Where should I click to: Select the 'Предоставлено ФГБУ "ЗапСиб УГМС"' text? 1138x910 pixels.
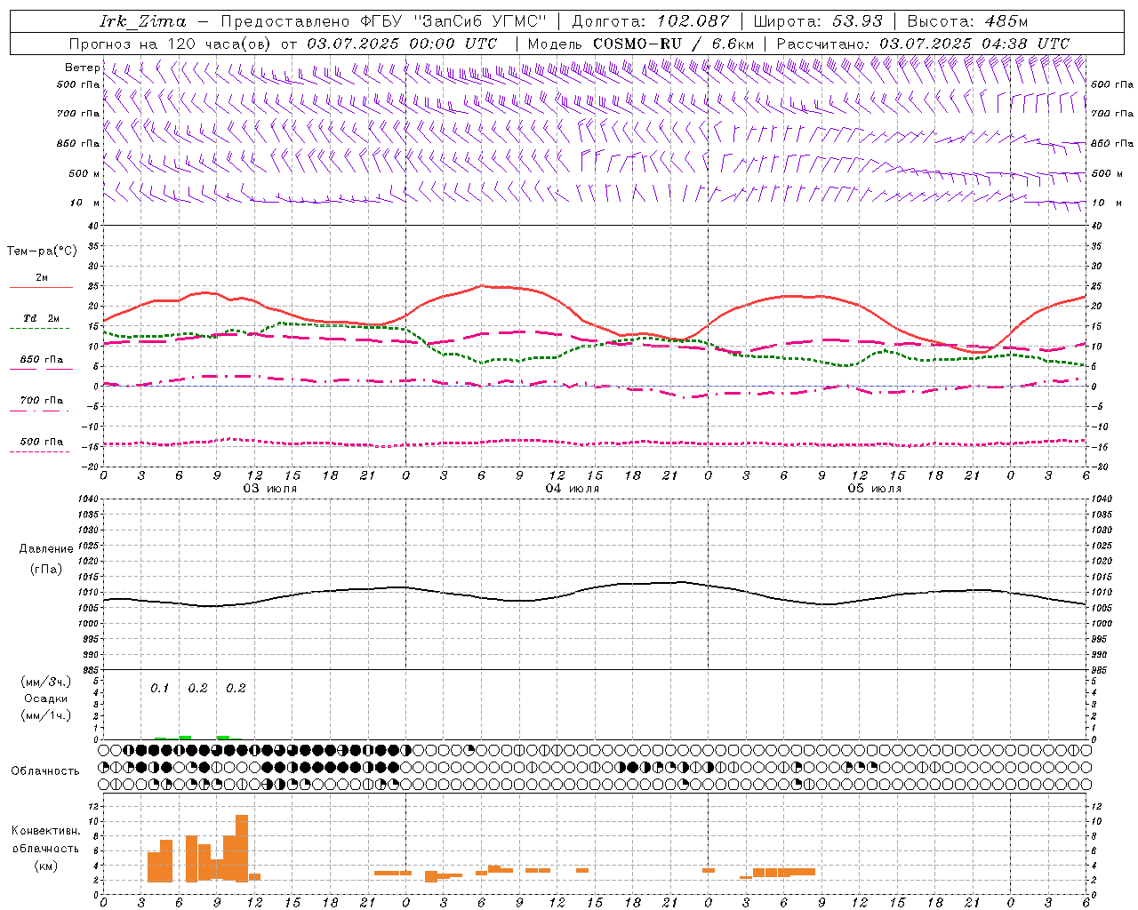pyautogui.click(x=383, y=21)
